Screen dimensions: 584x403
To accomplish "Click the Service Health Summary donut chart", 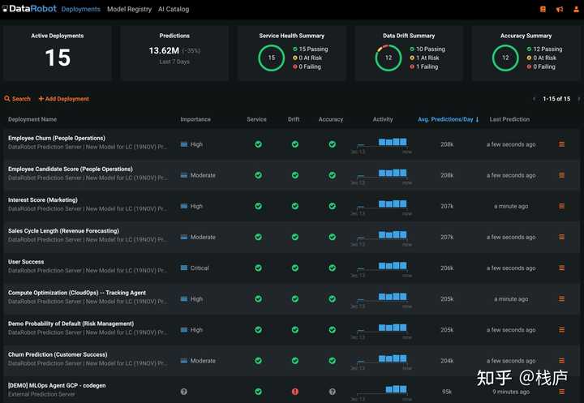I will tap(272, 58).
